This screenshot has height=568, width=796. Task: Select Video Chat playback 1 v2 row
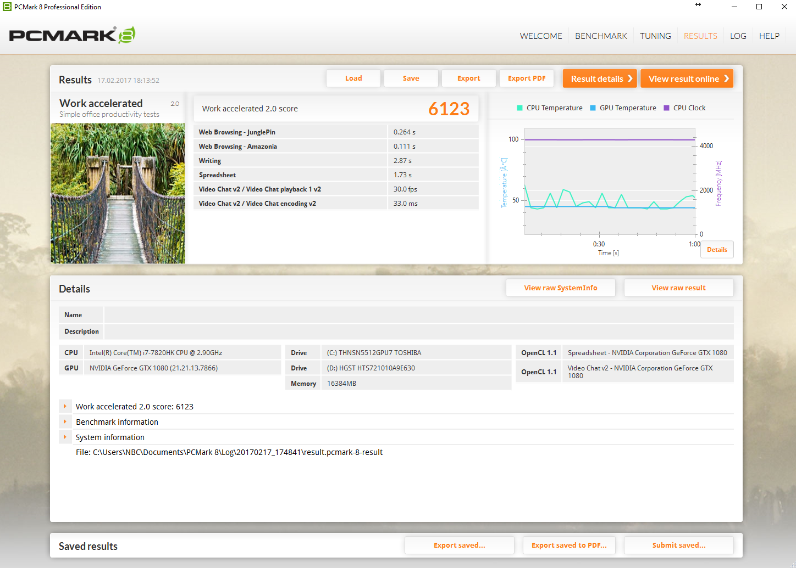pyautogui.click(x=336, y=189)
